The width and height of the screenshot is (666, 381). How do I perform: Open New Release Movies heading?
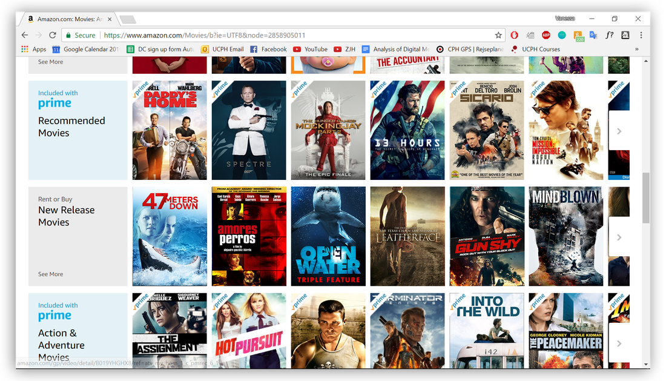pos(66,216)
